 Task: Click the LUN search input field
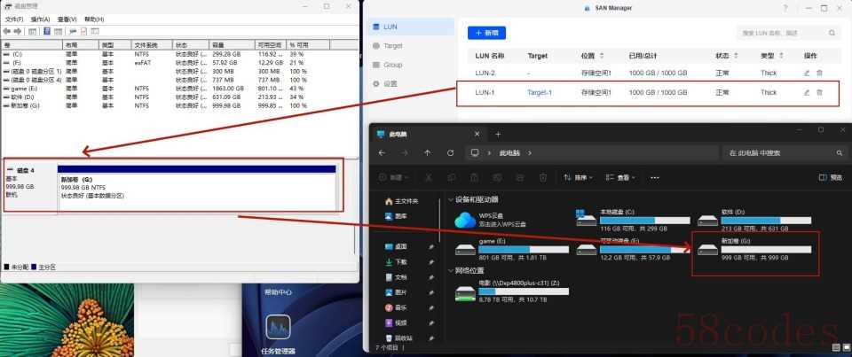click(785, 33)
